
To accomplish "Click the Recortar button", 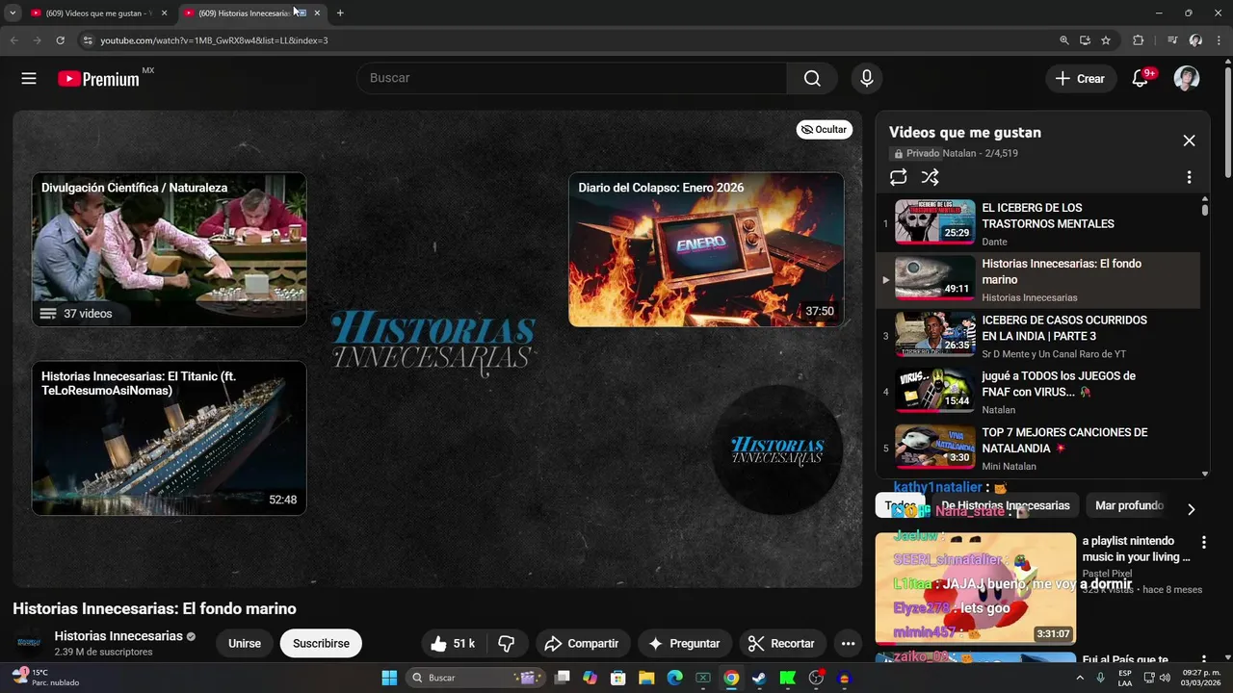I will pos(782,644).
